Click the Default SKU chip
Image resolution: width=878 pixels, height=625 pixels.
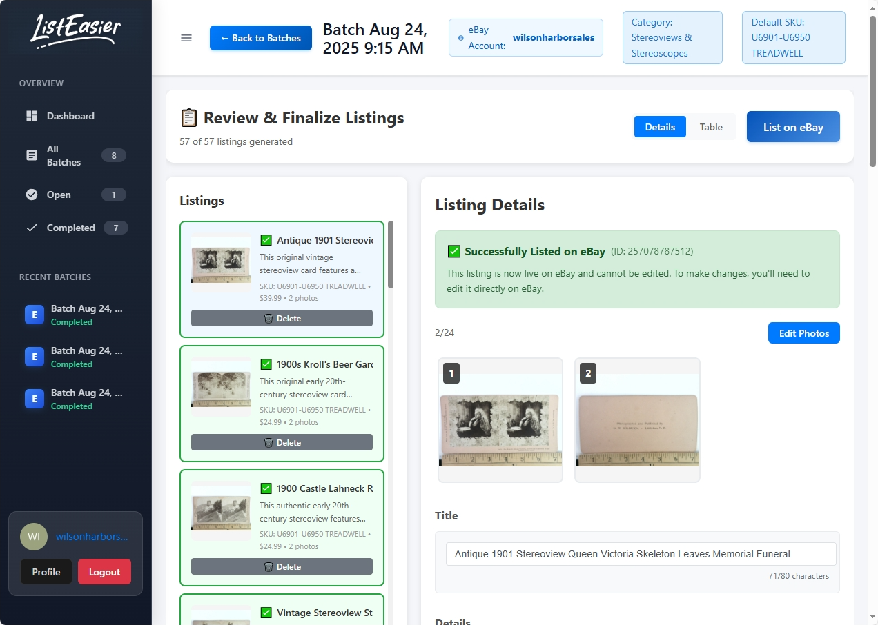click(x=794, y=38)
